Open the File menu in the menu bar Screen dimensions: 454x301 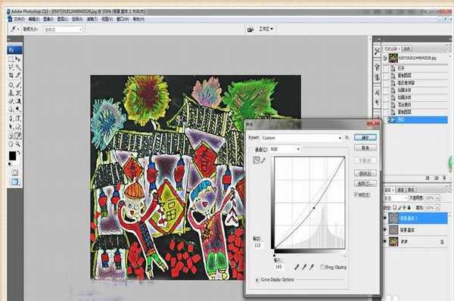coord(19,20)
